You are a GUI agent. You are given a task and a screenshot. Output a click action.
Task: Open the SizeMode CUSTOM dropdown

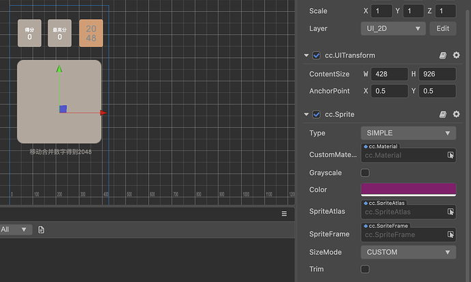point(408,252)
